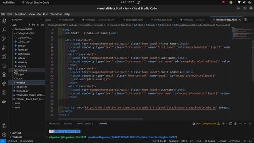Change the HTML language mode
254x143 pixels.
pos(198,141)
